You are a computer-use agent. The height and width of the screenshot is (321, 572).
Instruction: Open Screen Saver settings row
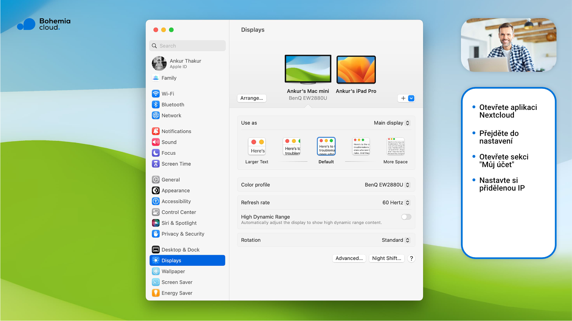pyautogui.click(x=187, y=282)
